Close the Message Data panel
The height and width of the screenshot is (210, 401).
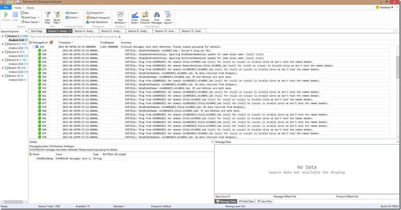click(398, 142)
